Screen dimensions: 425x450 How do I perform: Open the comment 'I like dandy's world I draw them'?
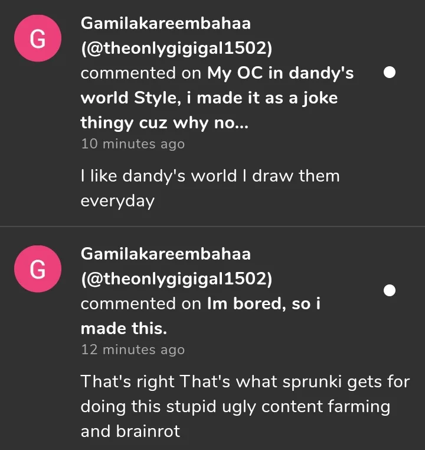coord(210,176)
